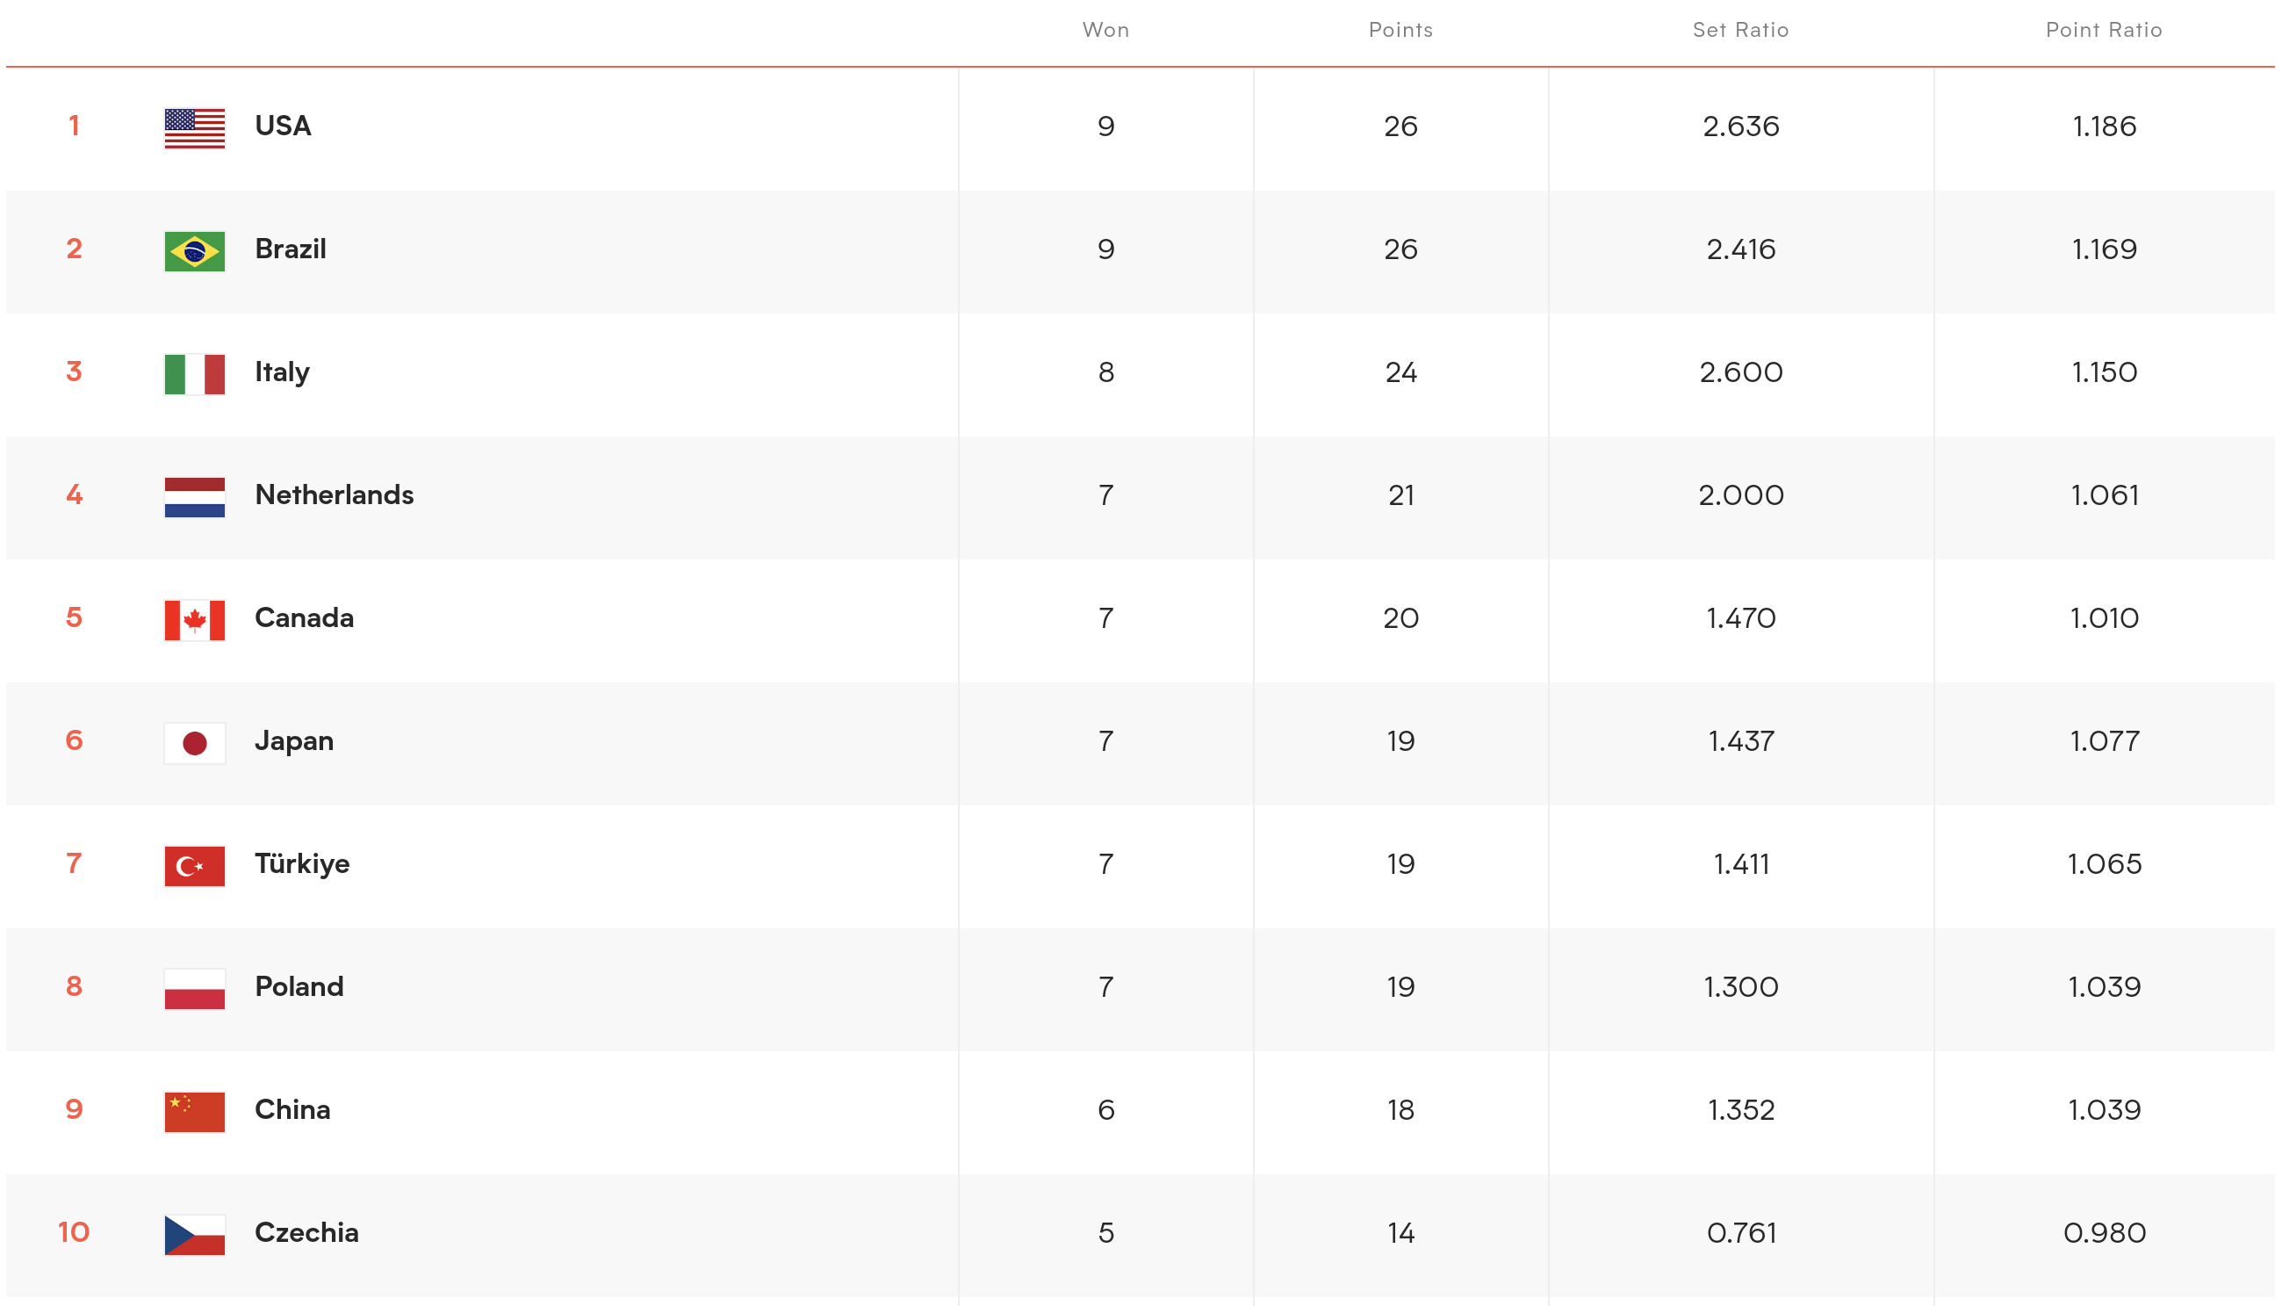Click the China flag icon

tap(195, 1111)
